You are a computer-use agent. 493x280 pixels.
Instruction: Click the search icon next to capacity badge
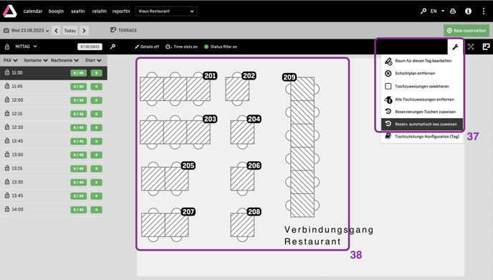(113, 47)
